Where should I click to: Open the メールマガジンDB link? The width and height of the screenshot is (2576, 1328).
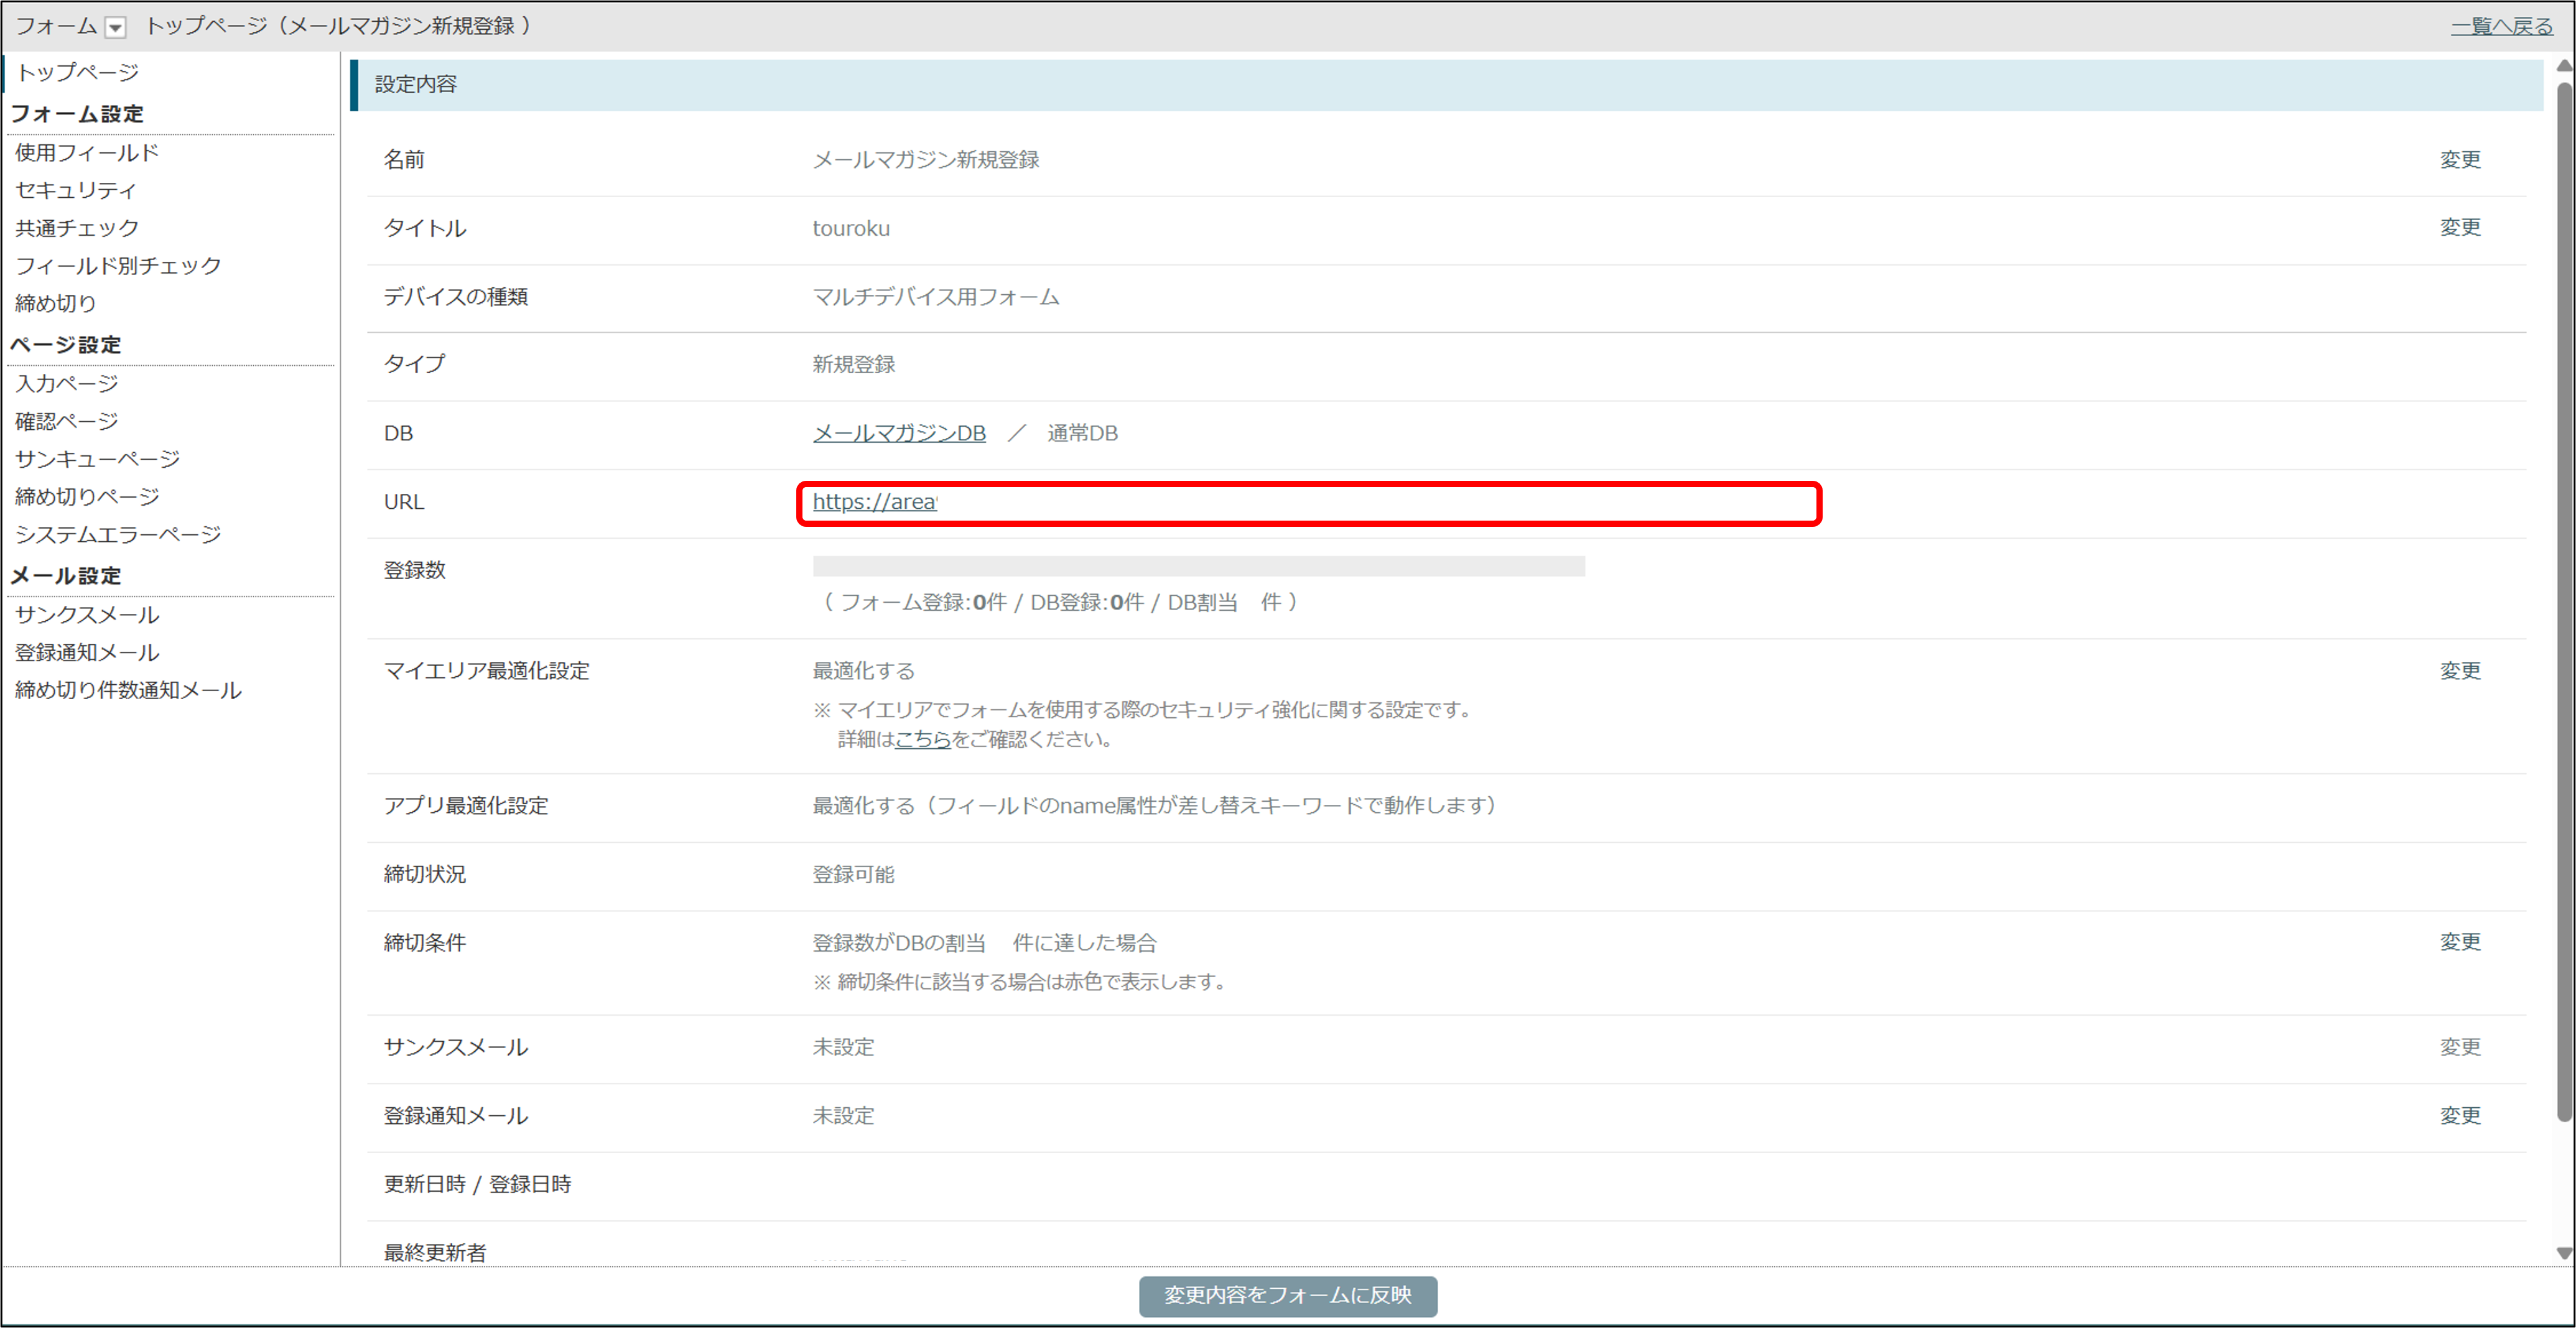[x=898, y=433]
